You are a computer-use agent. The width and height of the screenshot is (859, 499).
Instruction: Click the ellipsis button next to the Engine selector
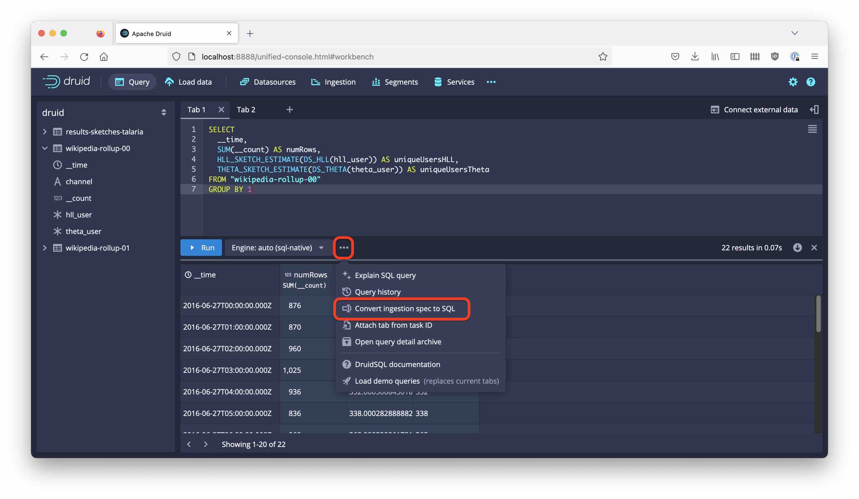[344, 248]
